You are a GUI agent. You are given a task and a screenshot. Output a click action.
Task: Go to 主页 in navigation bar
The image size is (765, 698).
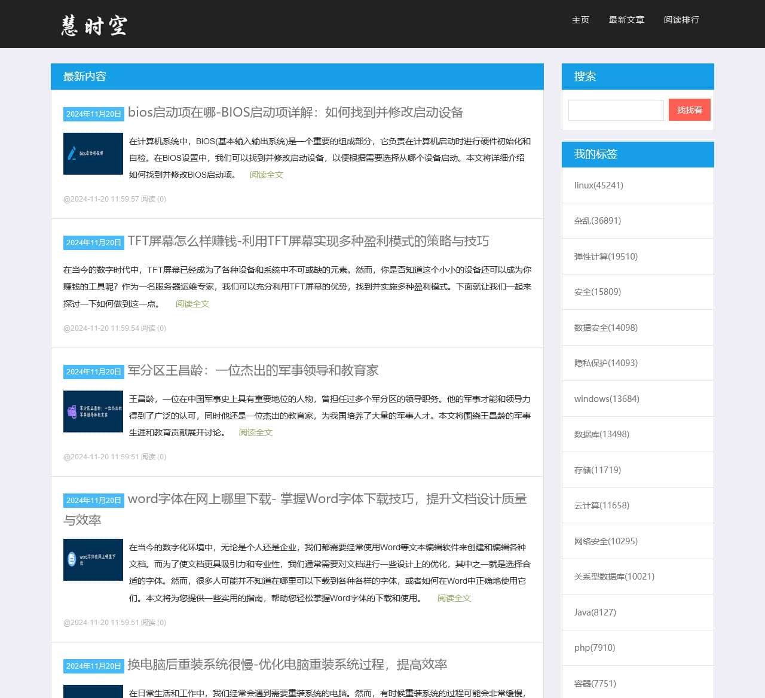pos(580,20)
